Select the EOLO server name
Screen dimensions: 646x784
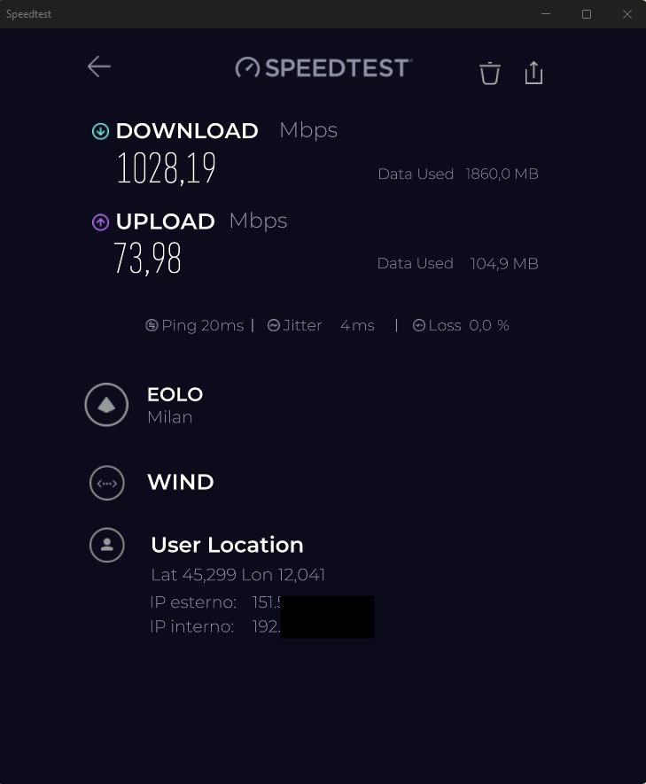175,394
